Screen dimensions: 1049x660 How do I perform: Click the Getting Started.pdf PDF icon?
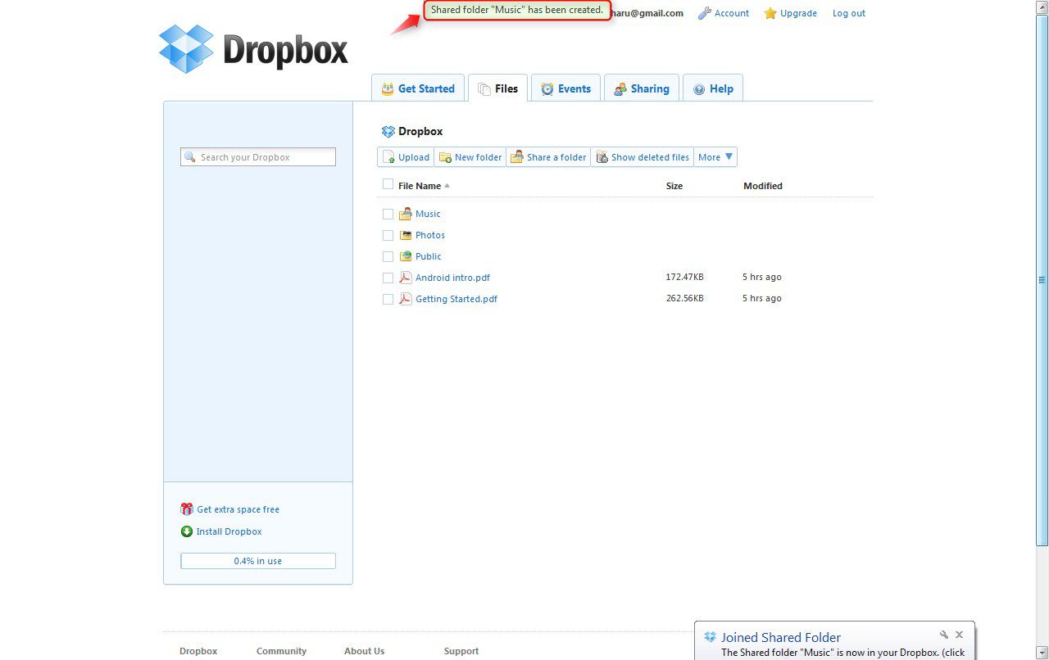tap(405, 299)
